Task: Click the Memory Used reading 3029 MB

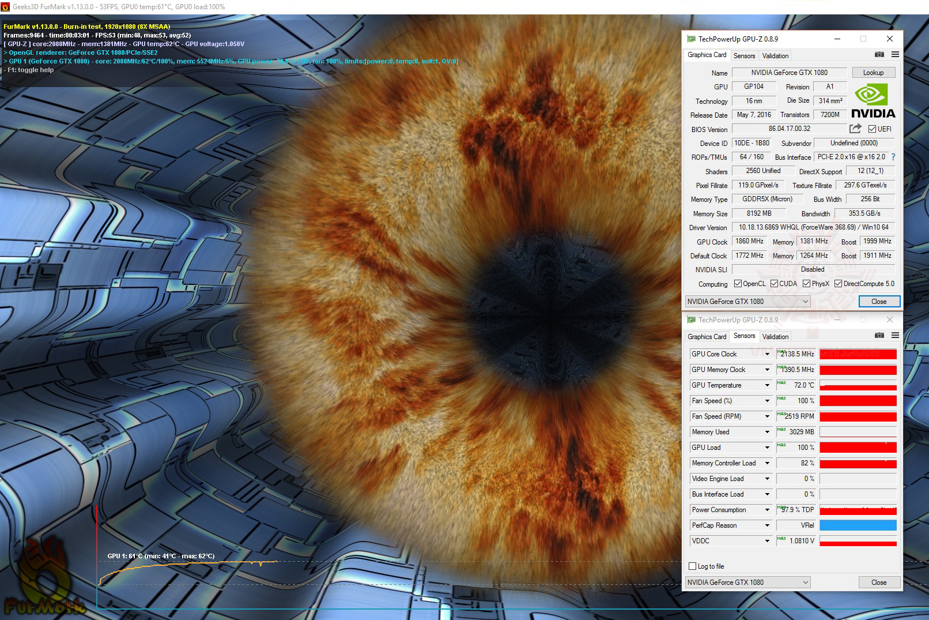Action: click(795, 432)
